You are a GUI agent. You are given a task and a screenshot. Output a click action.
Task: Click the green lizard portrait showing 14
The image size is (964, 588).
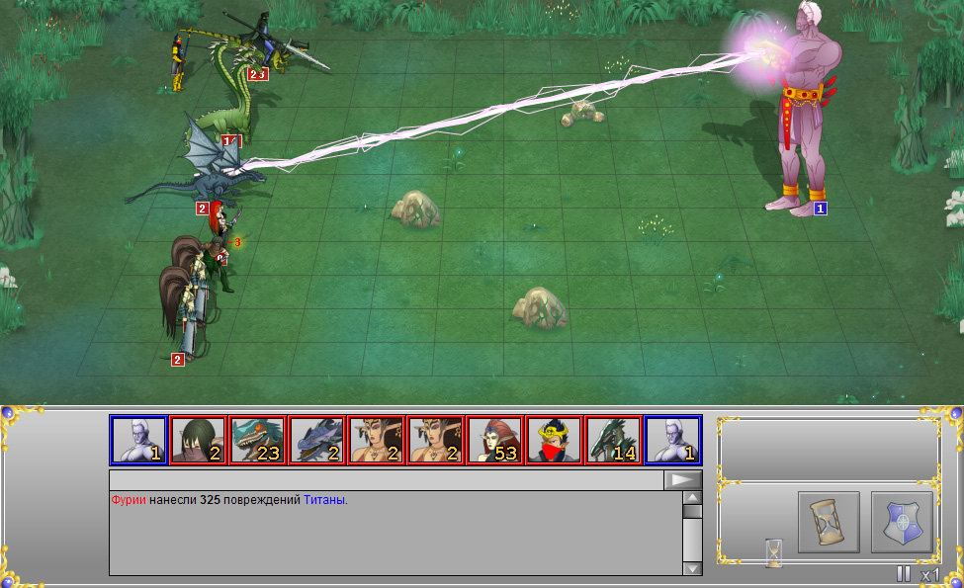613,440
